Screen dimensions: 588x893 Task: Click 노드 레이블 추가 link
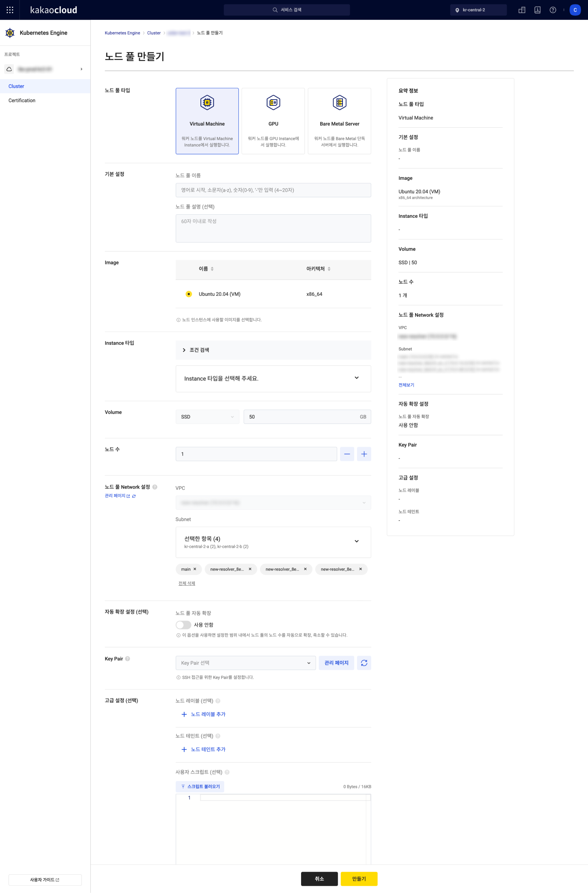tap(207, 714)
